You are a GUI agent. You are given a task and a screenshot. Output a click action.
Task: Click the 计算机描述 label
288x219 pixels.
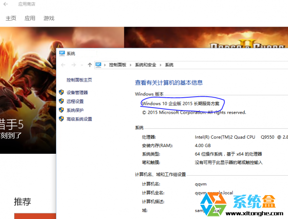(153, 202)
